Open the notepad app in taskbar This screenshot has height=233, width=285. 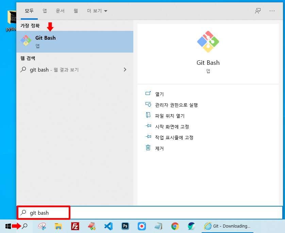click(x=158, y=226)
